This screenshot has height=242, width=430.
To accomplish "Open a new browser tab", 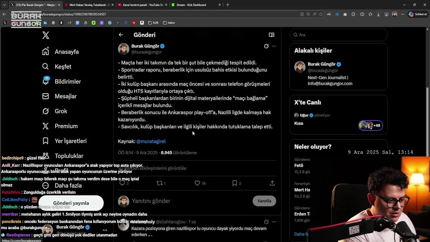I will point(228,5).
